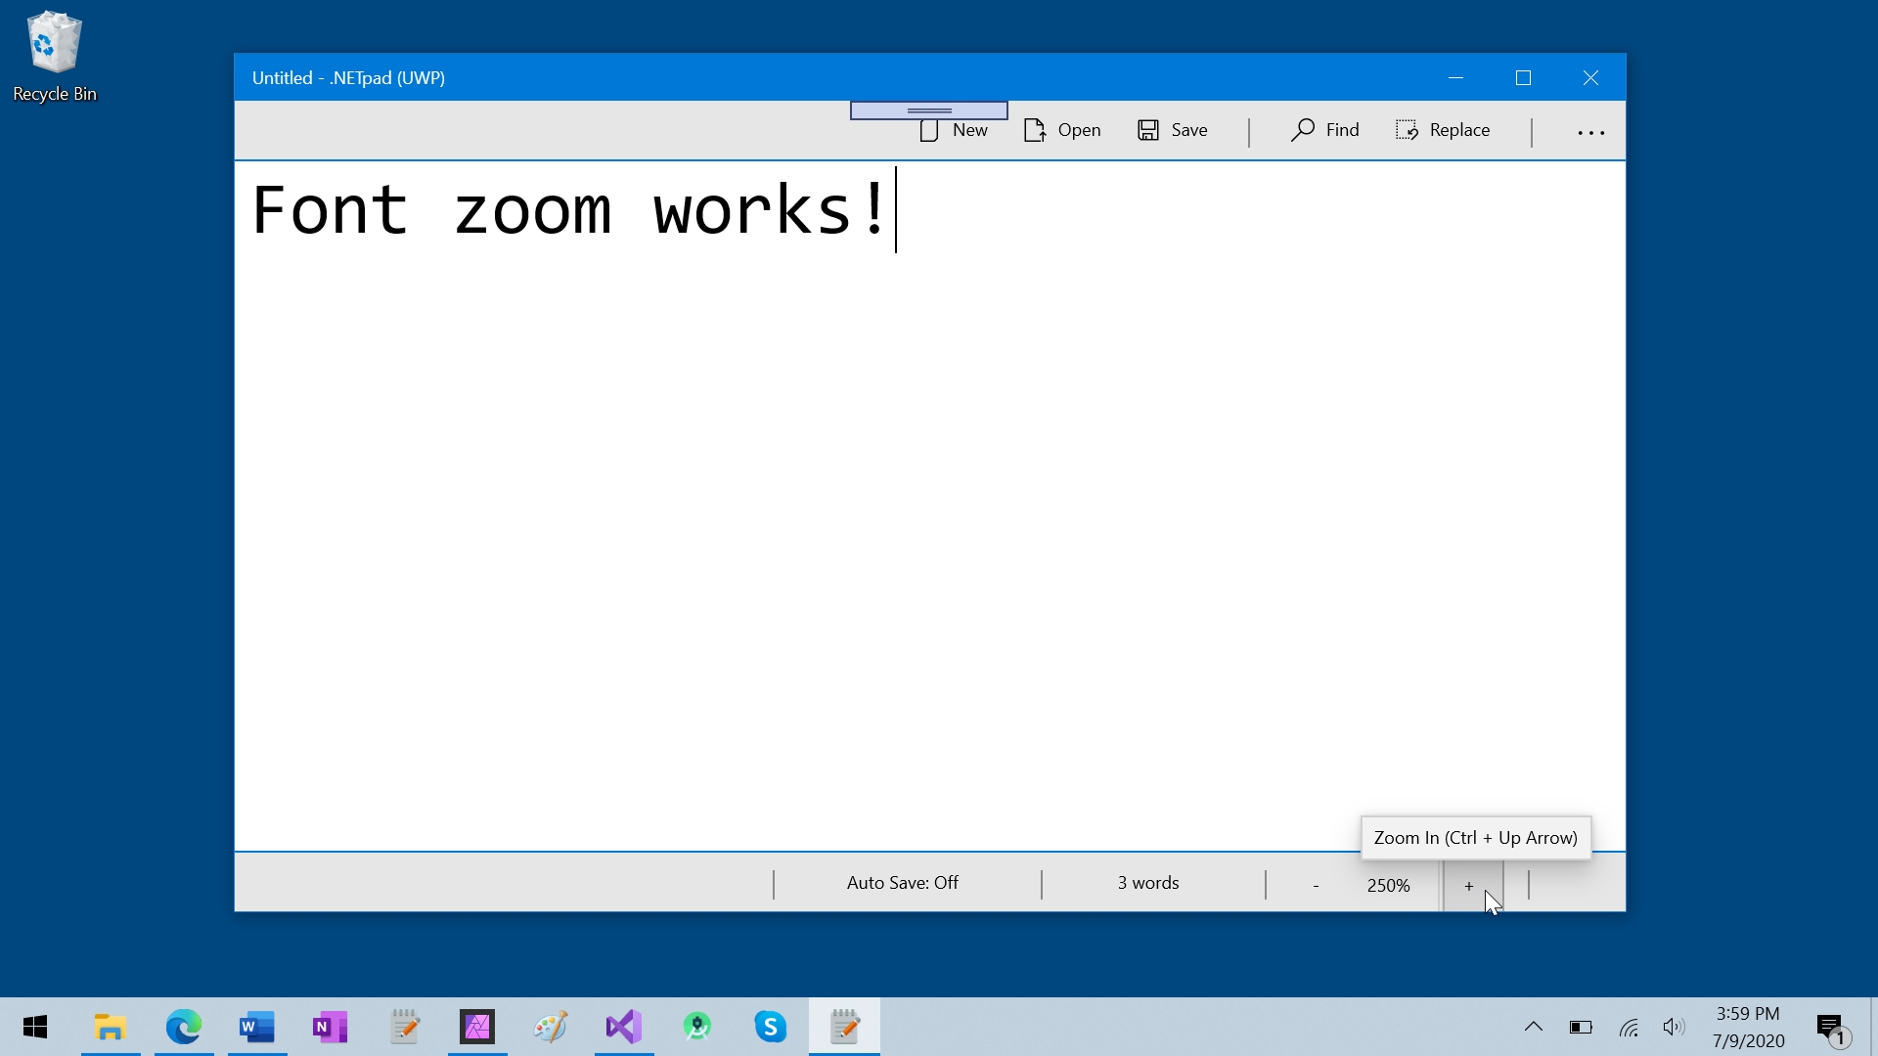Zoom out with the minus button
The width and height of the screenshot is (1878, 1056).
point(1316,886)
